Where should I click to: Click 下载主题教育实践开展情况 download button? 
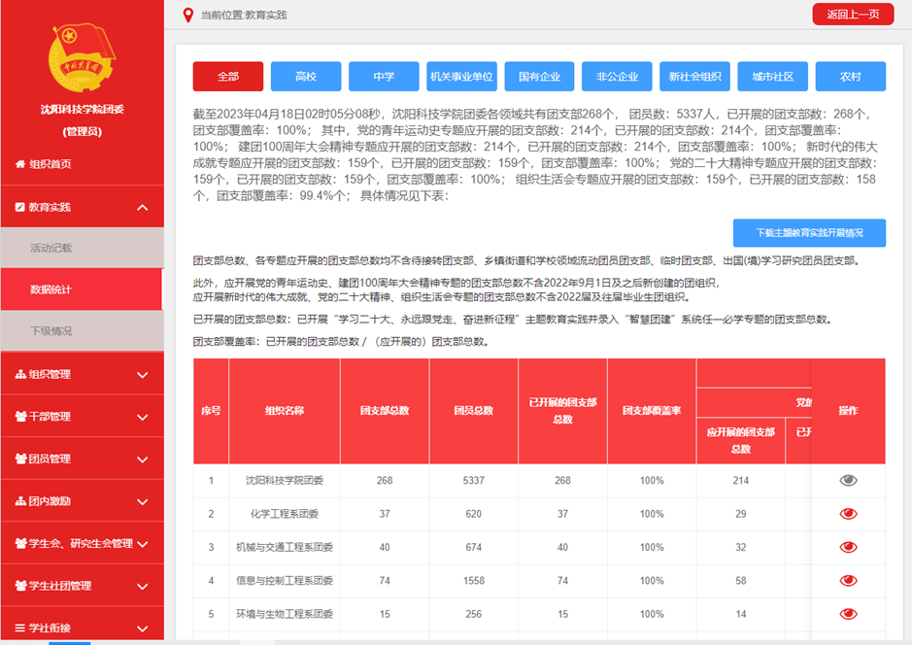point(808,233)
